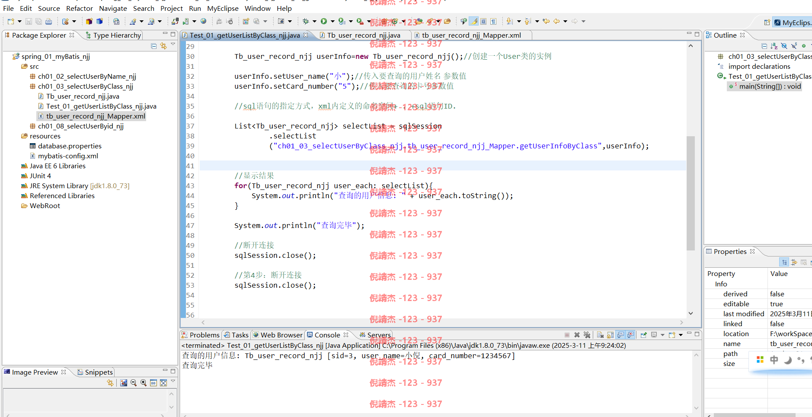Image resolution: width=812 pixels, height=417 pixels.
Task: Click Clear Console icon
Action: click(x=600, y=335)
